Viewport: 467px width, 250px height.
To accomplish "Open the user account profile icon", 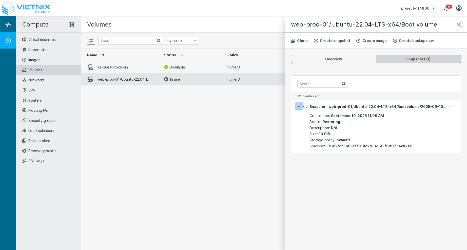I will 459,8.
